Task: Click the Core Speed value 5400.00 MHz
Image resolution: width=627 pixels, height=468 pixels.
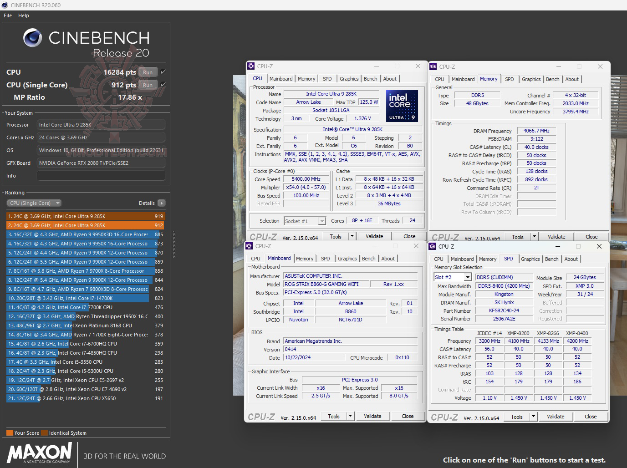Action: (x=306, y=179)
